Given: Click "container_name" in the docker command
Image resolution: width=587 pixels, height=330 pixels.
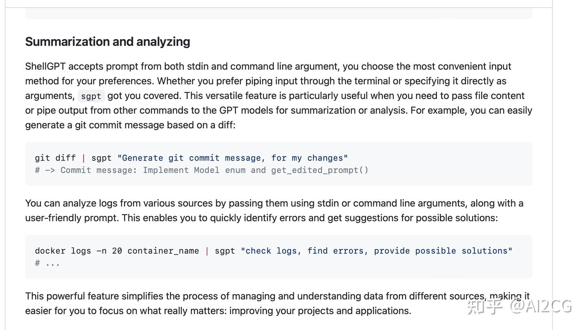Looking at the screenshot, I should click(163, 251).
